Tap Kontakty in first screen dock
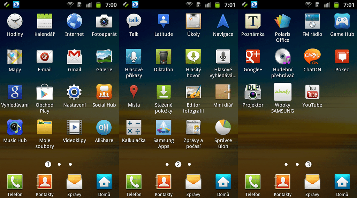The image size is (357, 198). point(45,182)
